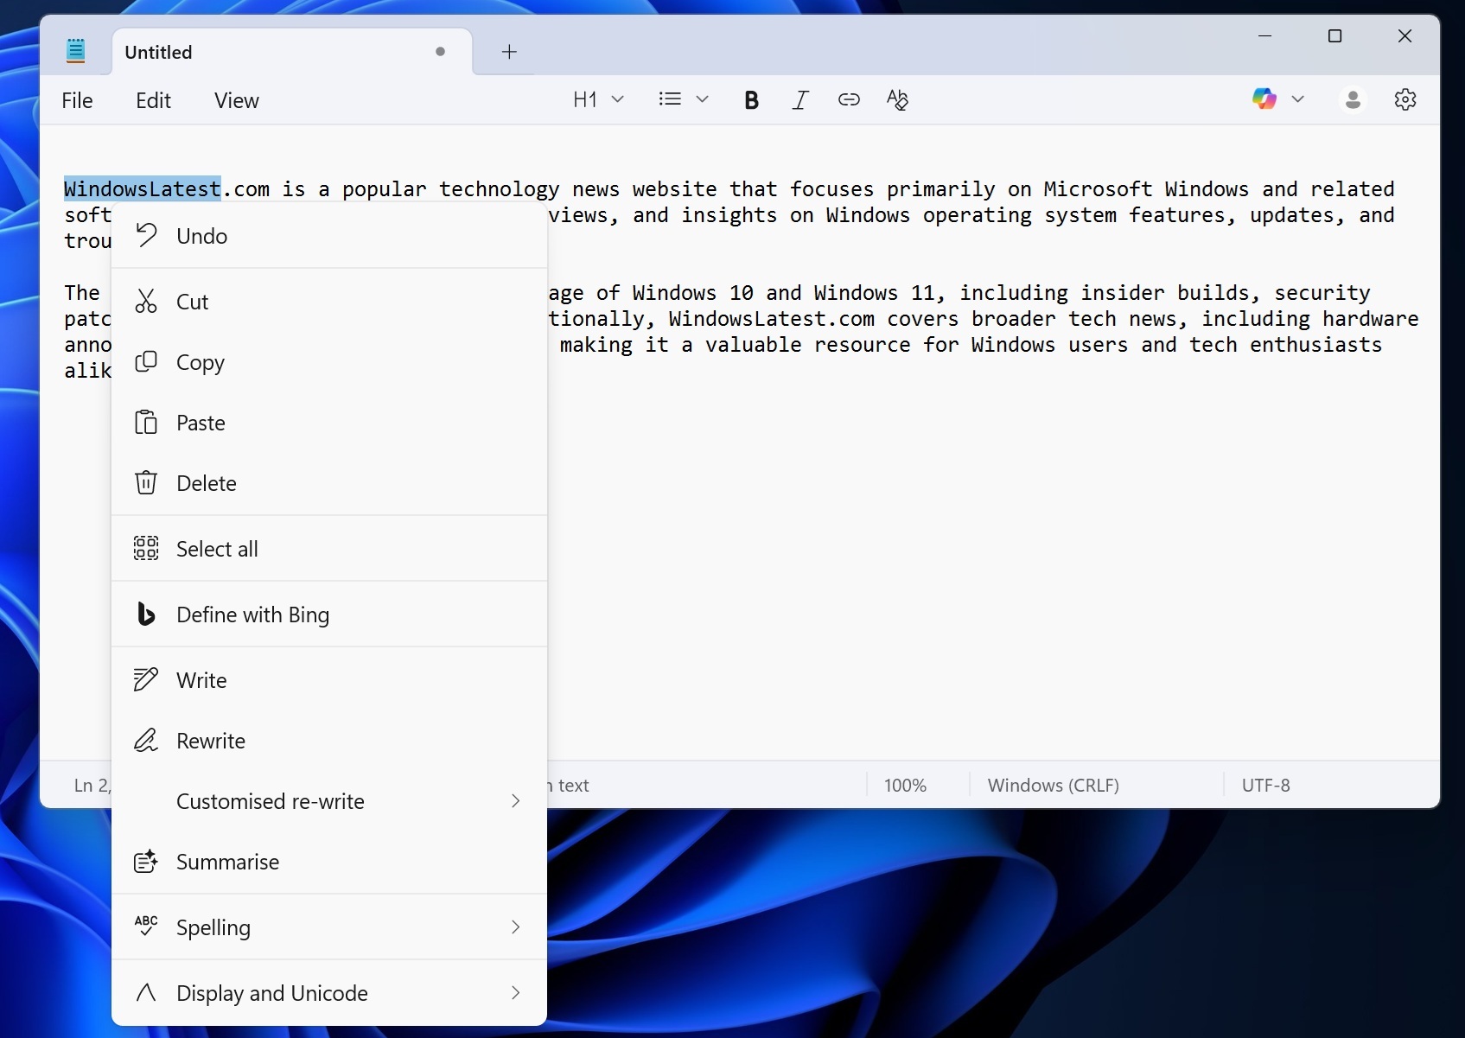Click Summarise in context menu
The height and width of the screenshot is (1038, 1465).
click(x=227, y=862)
